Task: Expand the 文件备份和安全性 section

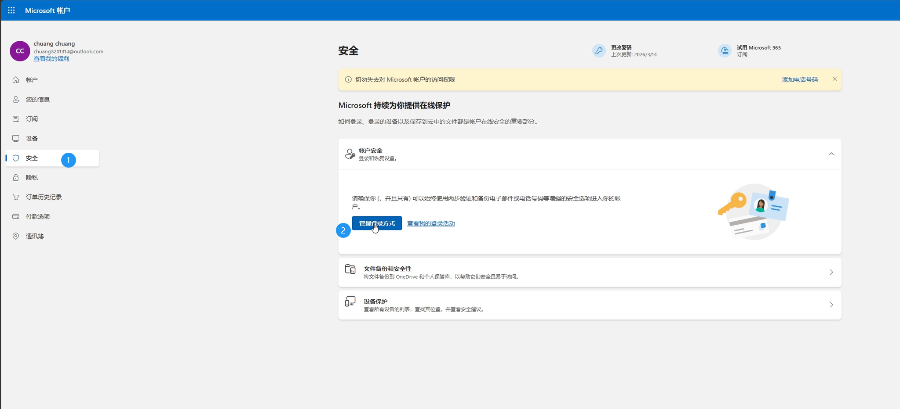Action: [831, 272]
